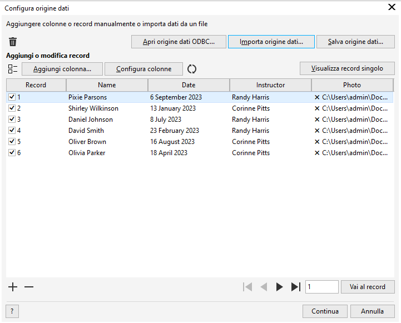Click the Instructor column header

coord(270,85)
